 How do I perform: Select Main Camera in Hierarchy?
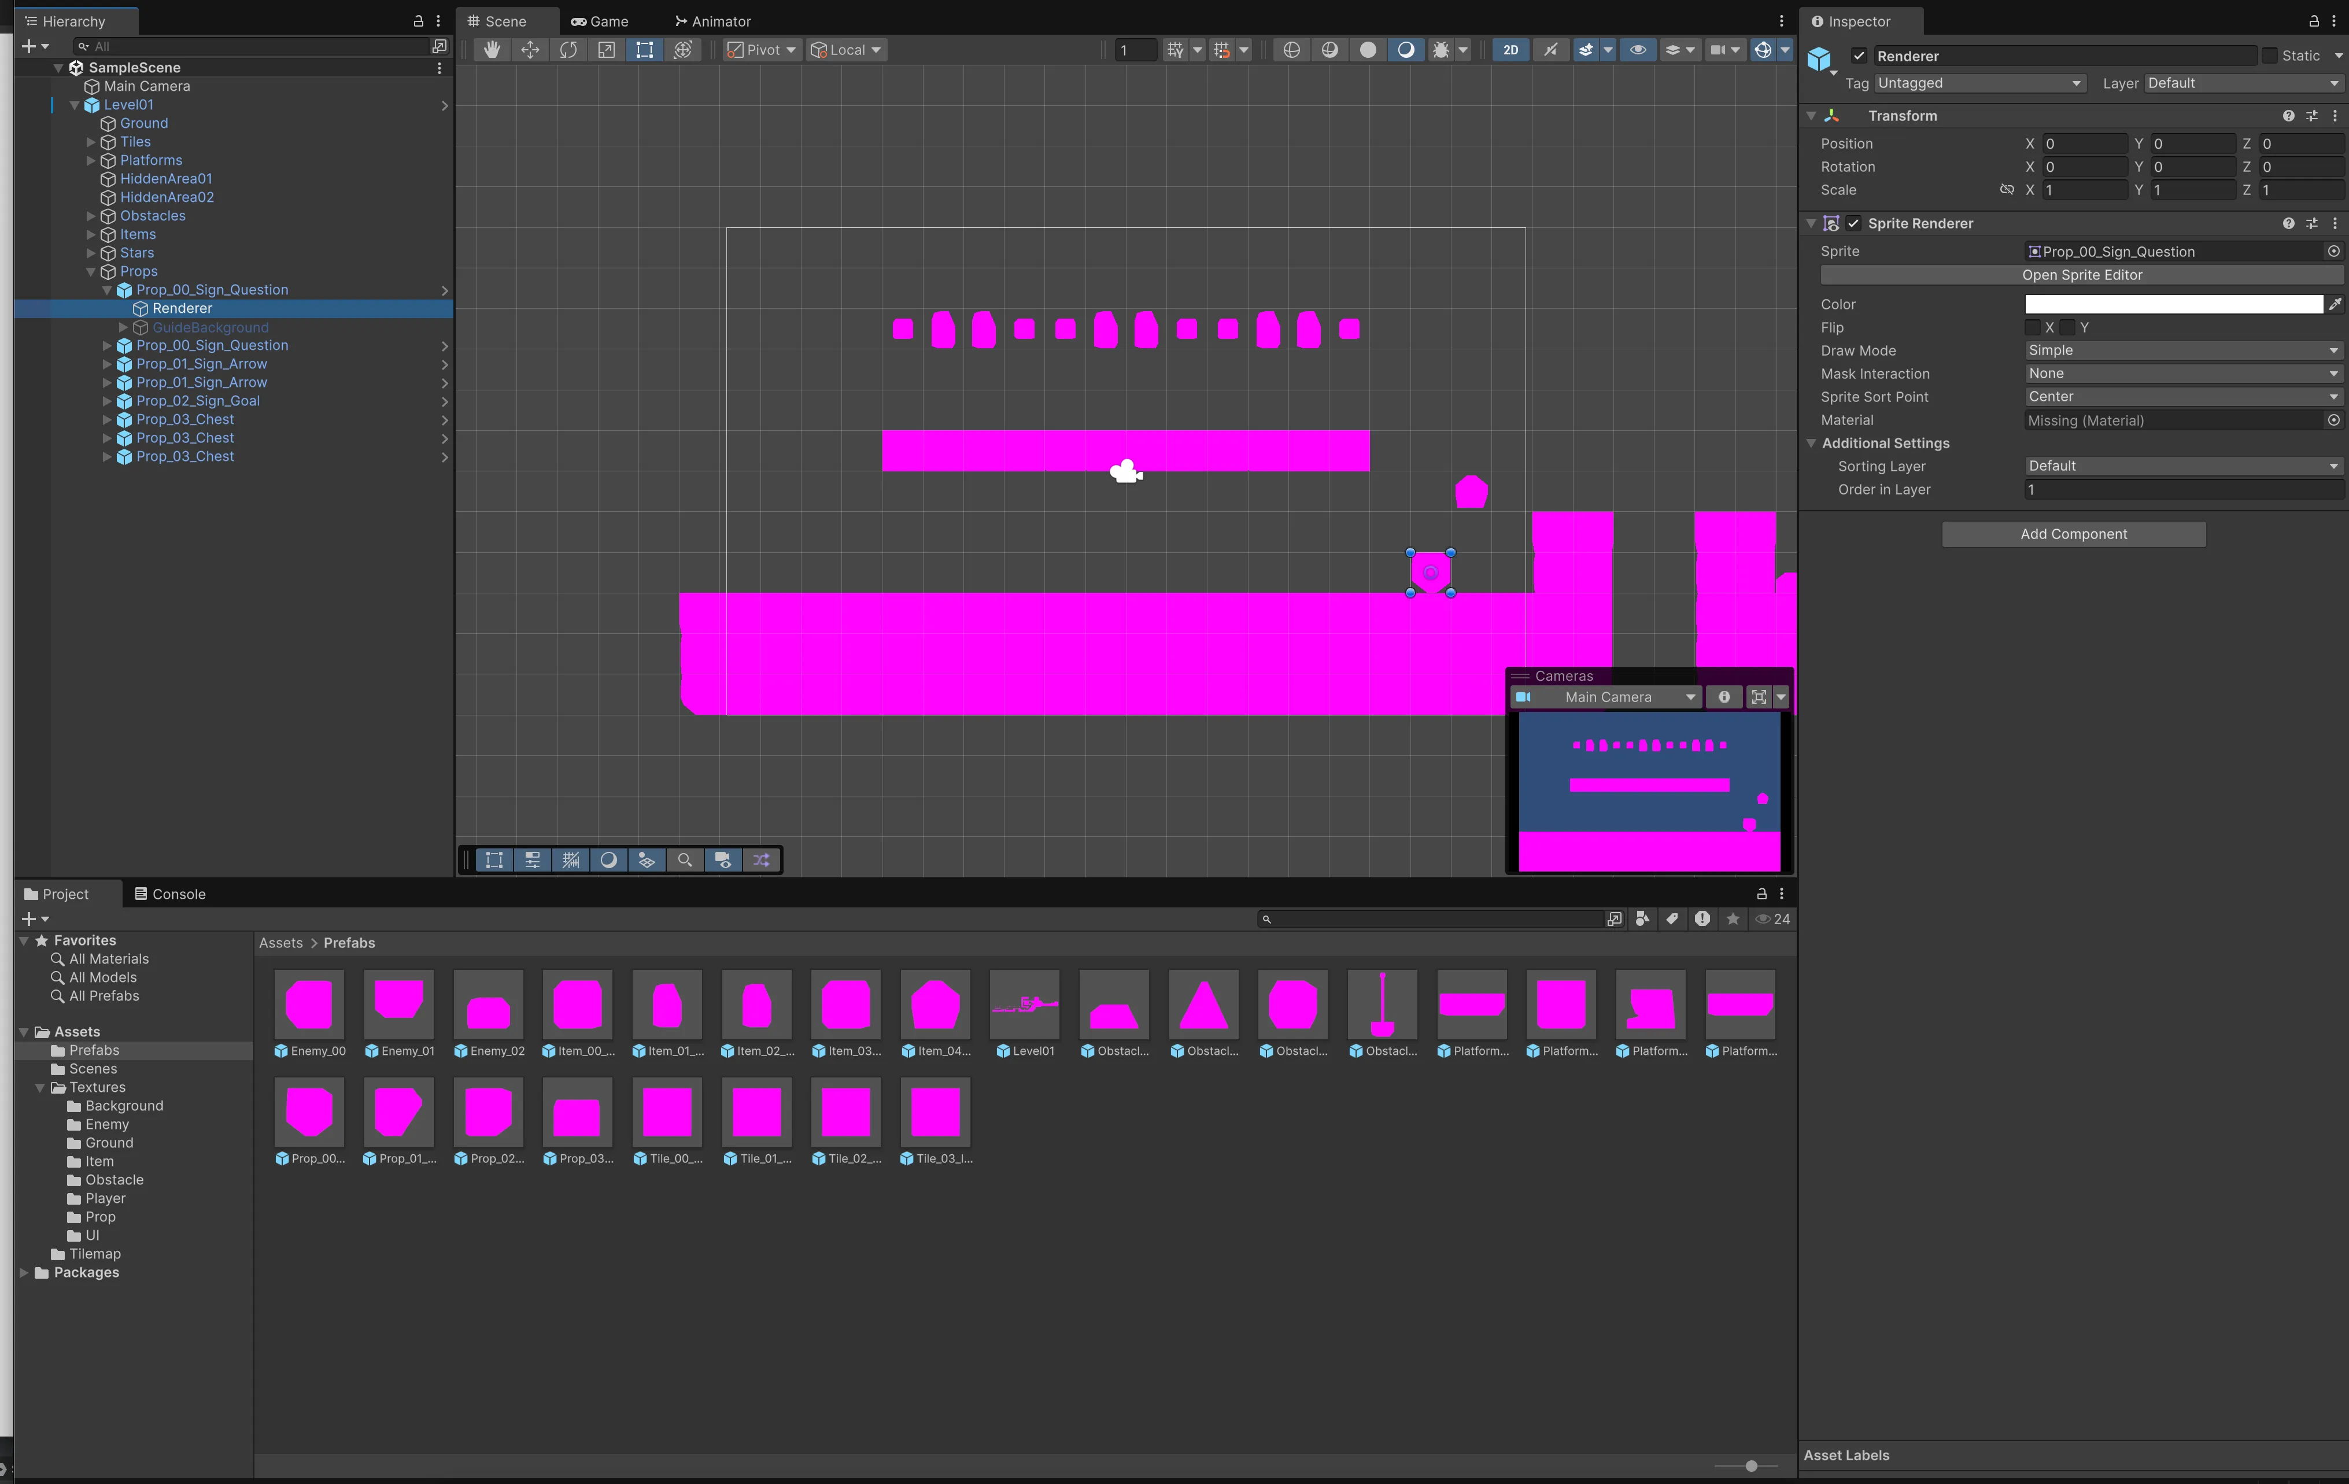pos(146,86)
